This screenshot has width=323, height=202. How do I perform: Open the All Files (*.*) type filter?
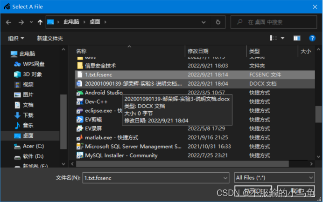pyautogui.click(x=274, y=178)
